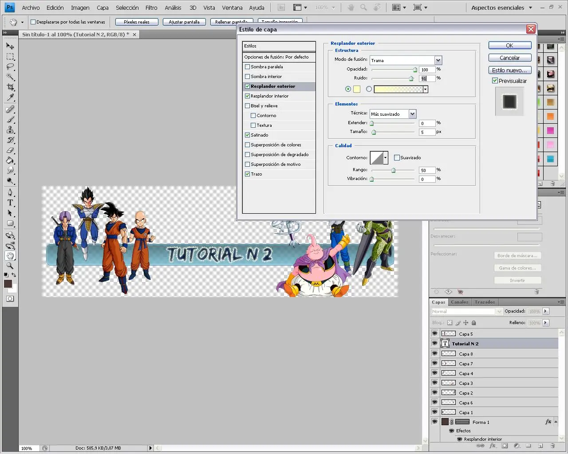Select the Eraser tool

coord(10,150)
